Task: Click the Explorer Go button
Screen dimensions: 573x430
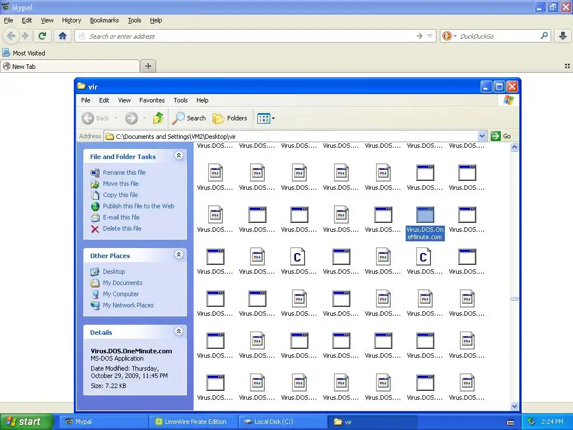Action: (x=501, y=136)
